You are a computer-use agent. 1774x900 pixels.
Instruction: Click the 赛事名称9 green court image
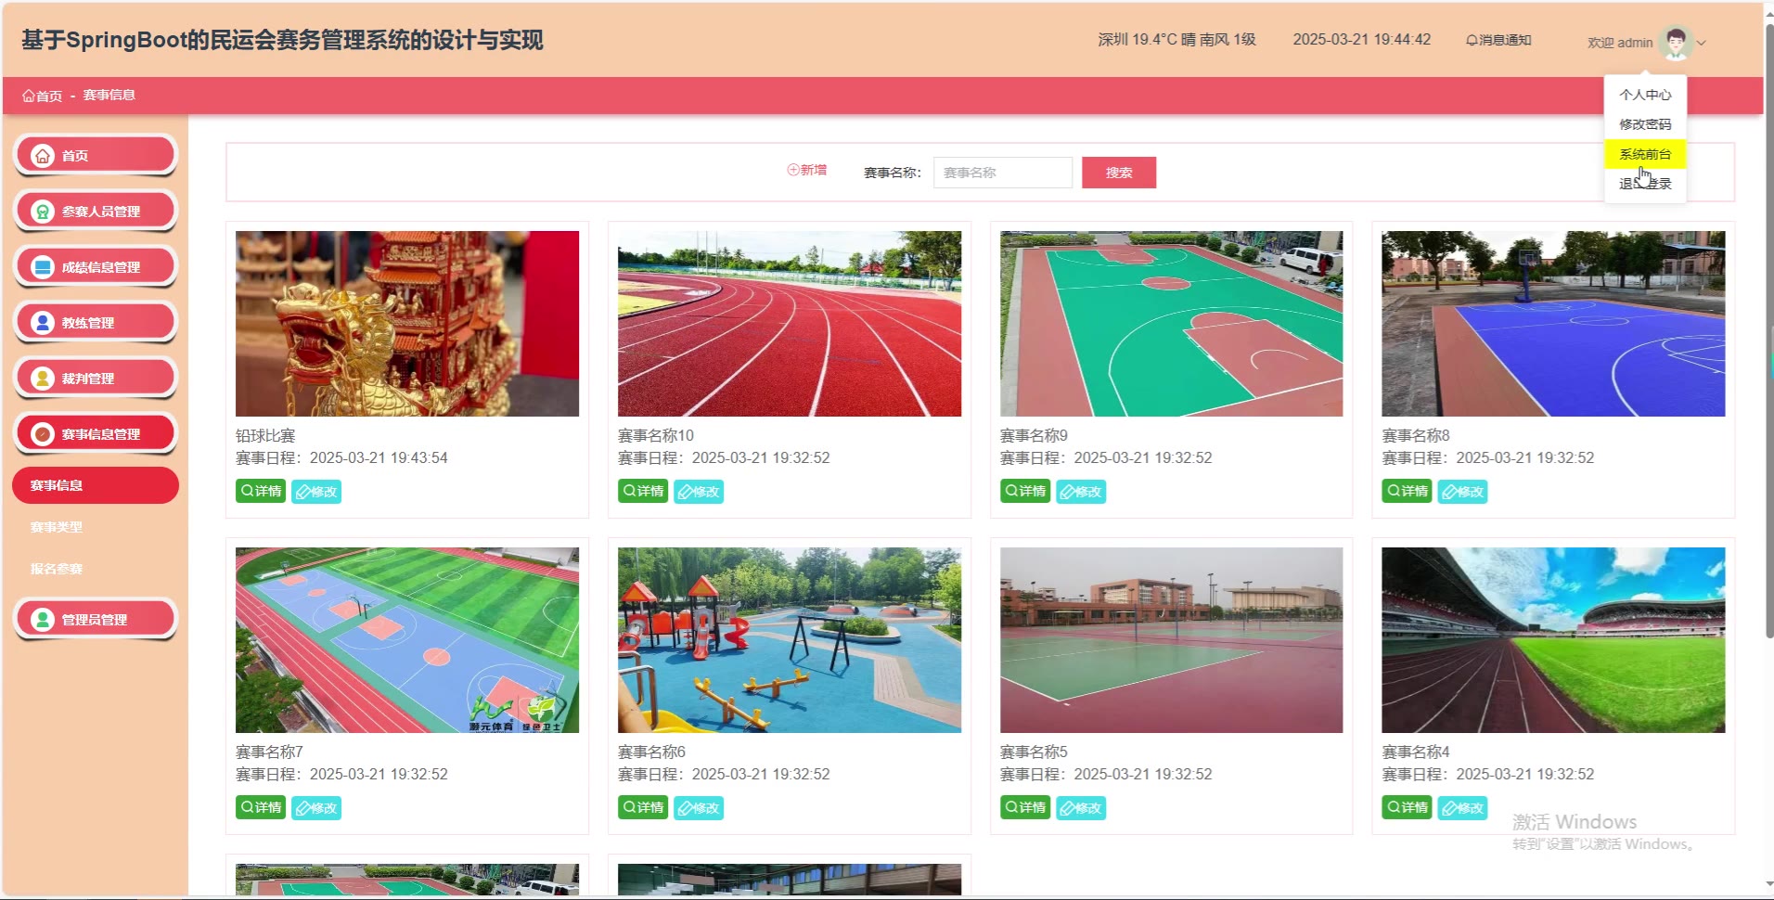point(1171,324)
